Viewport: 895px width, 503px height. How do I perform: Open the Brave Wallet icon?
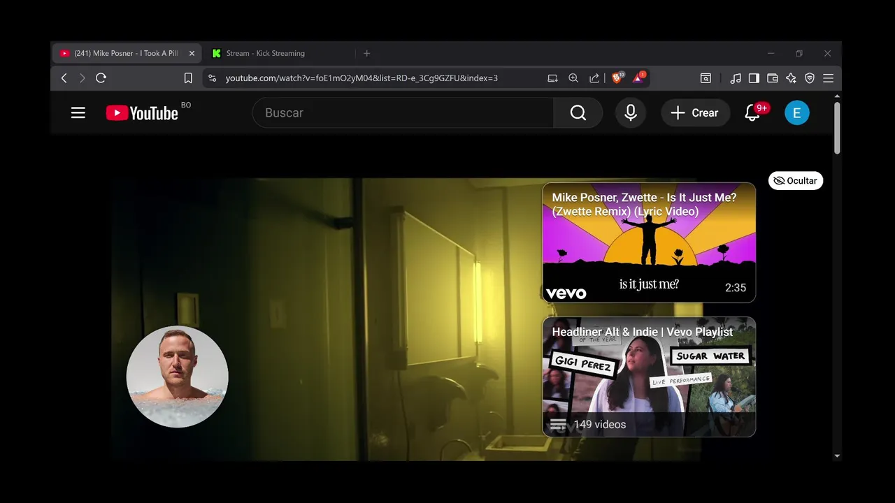pos(773,78)
